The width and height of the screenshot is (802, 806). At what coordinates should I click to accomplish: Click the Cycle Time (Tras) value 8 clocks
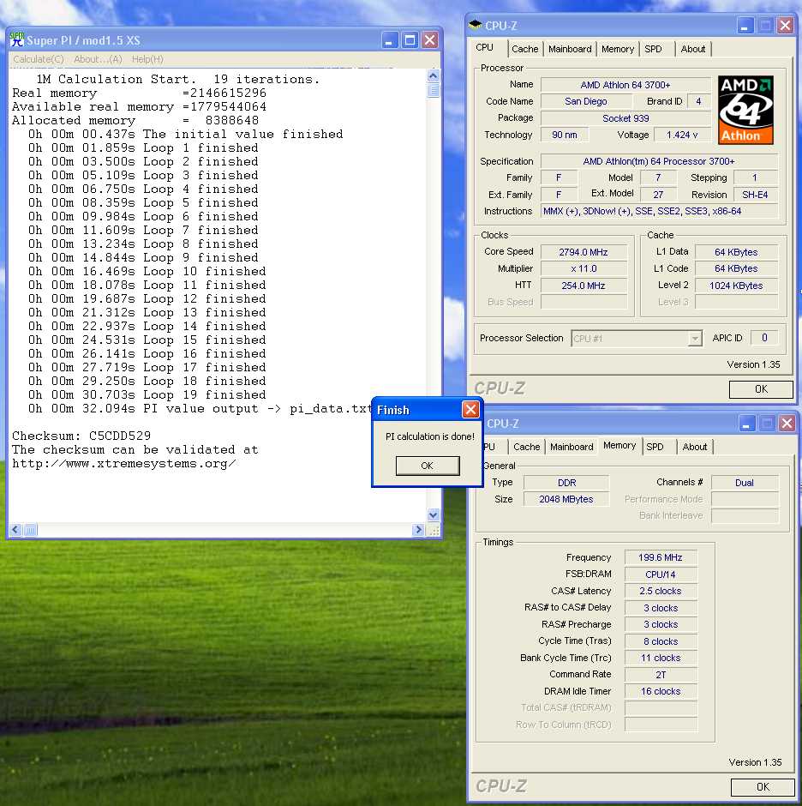661,641
